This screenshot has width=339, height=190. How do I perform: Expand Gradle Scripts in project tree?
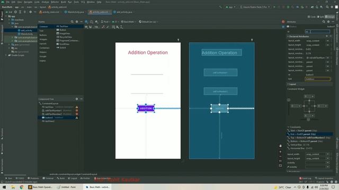click(6, 55)
